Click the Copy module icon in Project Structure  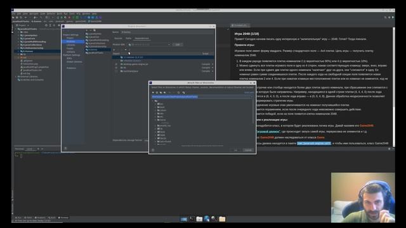[95, 30]
